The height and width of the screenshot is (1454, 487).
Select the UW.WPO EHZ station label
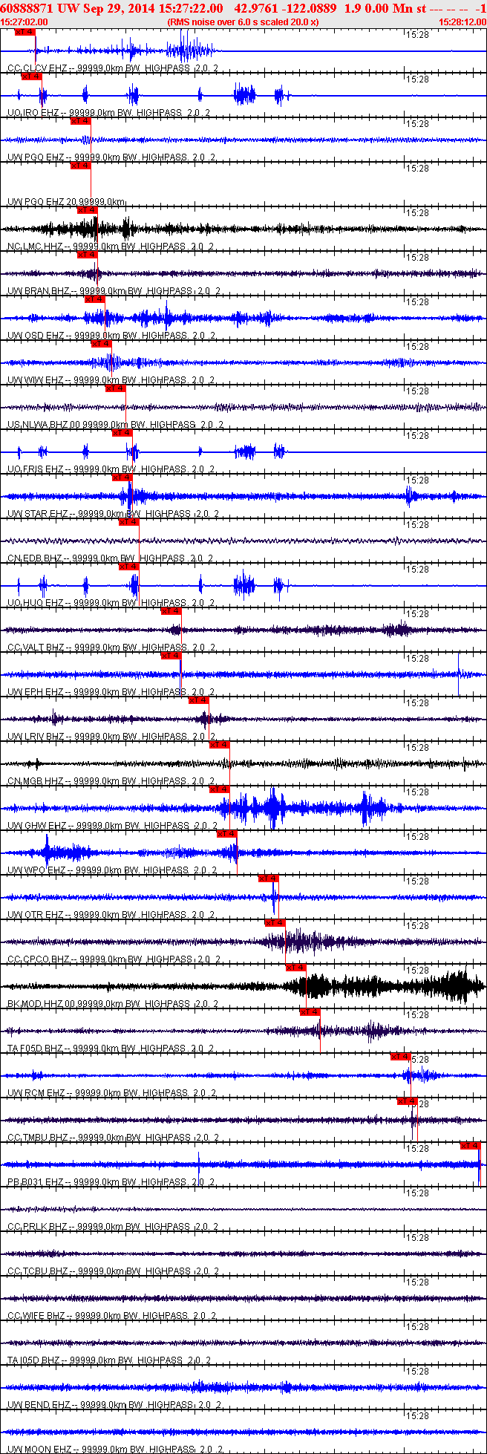tap(112, 870)
